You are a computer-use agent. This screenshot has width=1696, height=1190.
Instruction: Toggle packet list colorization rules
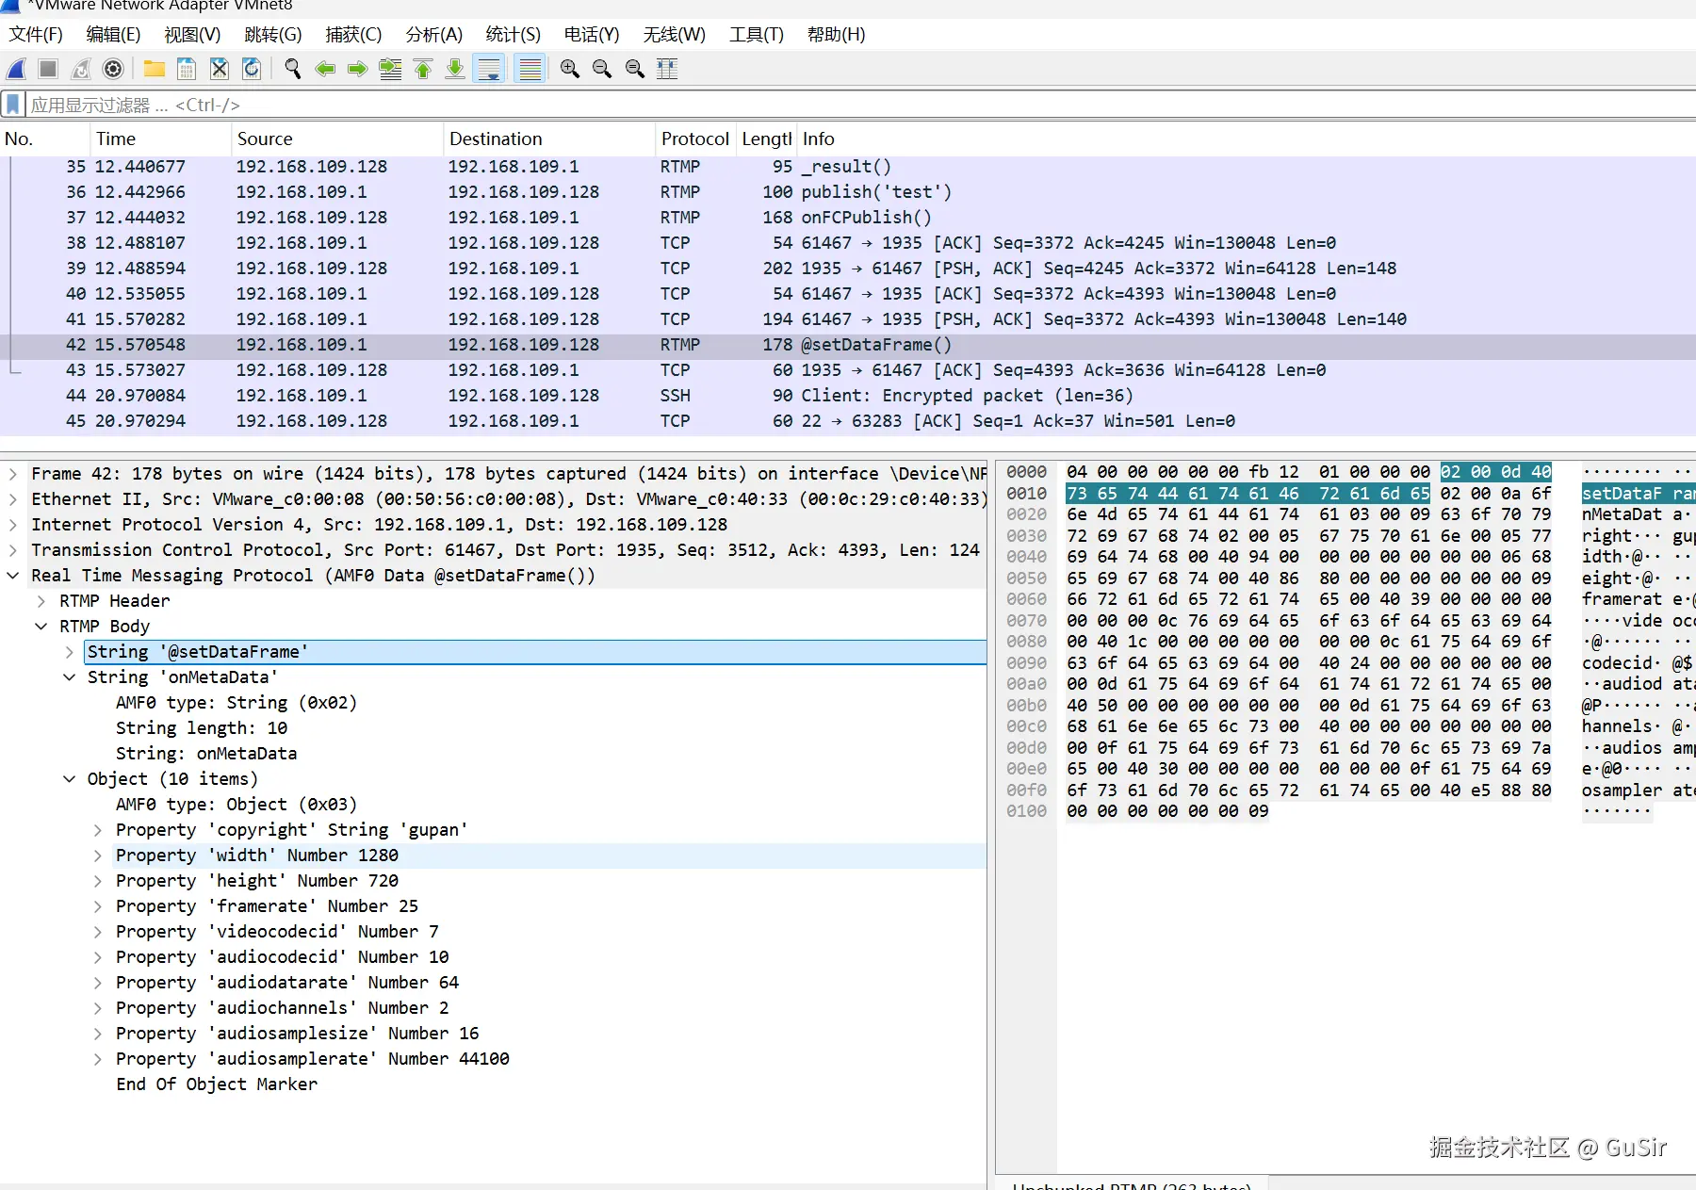point(530,69)
